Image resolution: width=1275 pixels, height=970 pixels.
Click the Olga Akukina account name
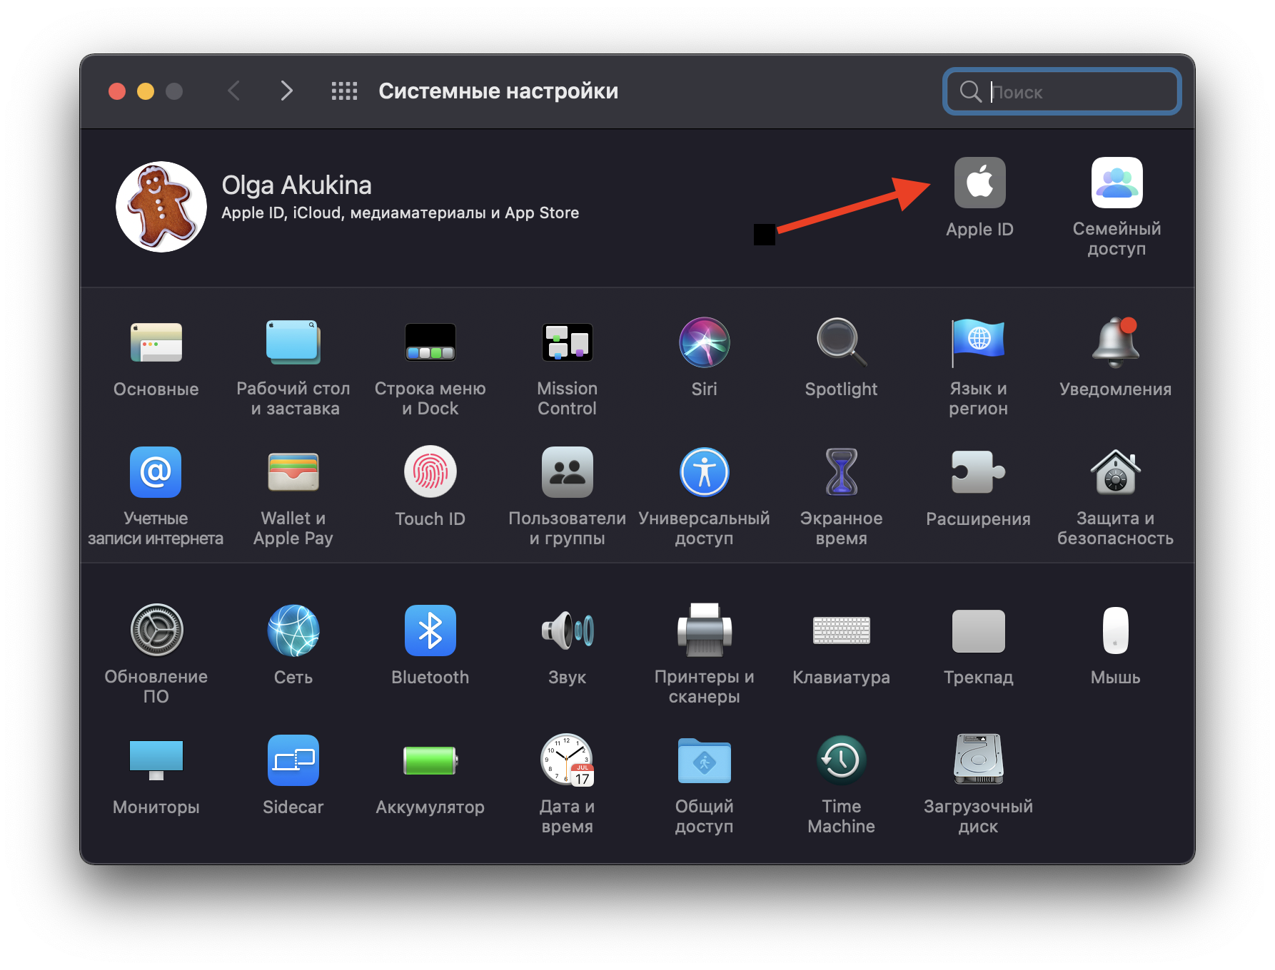[x=297, y=185]
